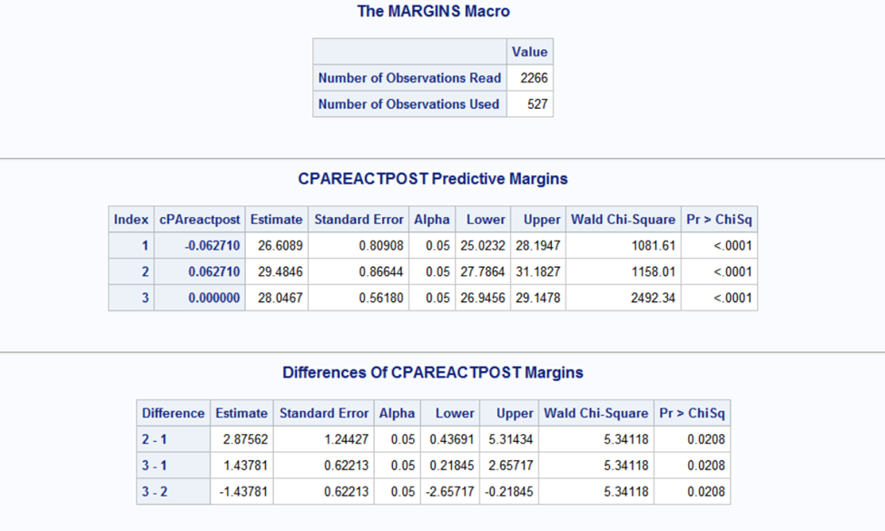Select the Standard Error header in margins table
Viewport: 885px width, 531px height.
click(359, 220)
